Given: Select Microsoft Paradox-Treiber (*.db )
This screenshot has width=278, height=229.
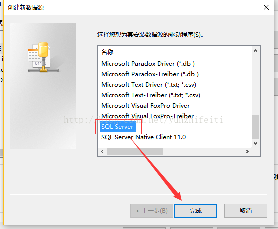Looking at the screenshot, I should [x=150, y=74].
